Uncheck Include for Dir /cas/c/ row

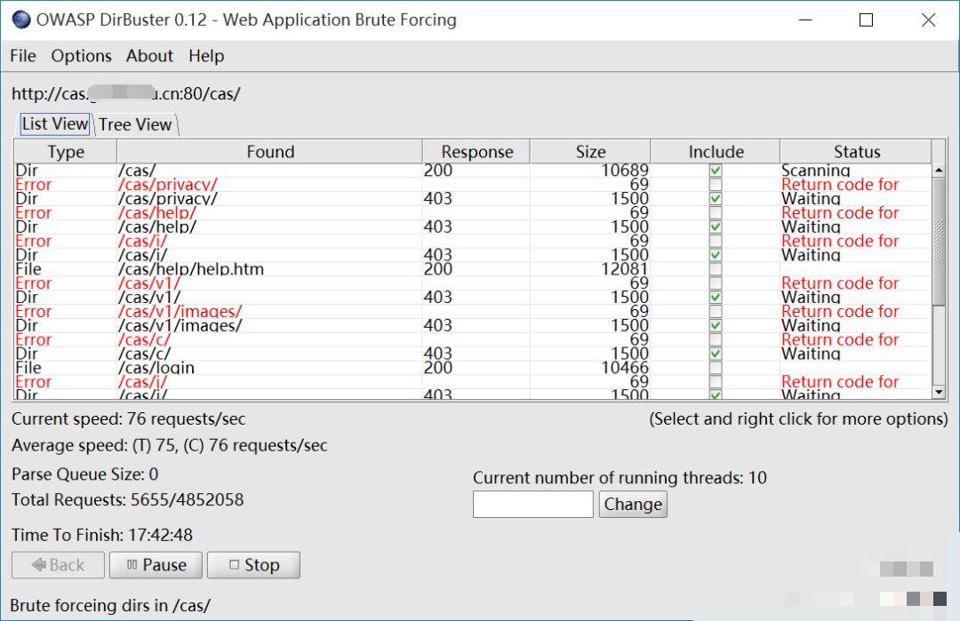point(715,353)
